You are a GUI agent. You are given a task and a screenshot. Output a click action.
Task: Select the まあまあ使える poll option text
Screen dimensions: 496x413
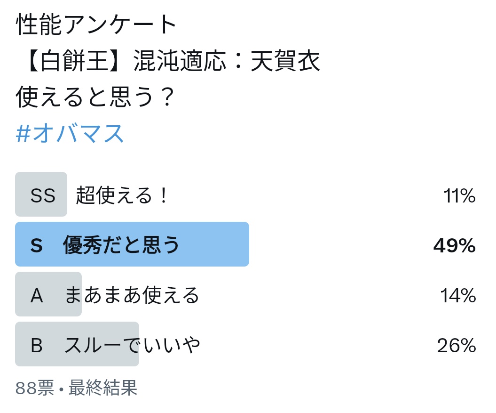[132, 295]
